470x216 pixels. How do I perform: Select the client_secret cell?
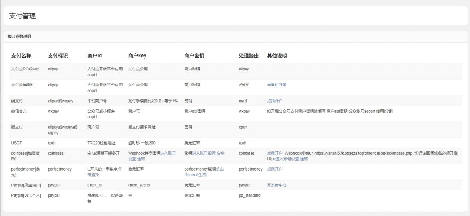139,185
